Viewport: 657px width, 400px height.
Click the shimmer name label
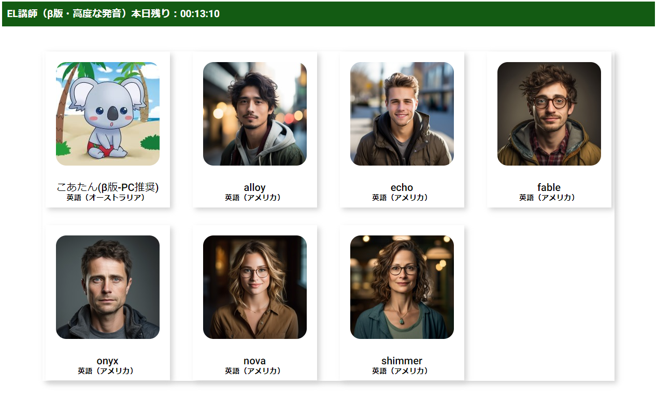click(x=402, y=361)
